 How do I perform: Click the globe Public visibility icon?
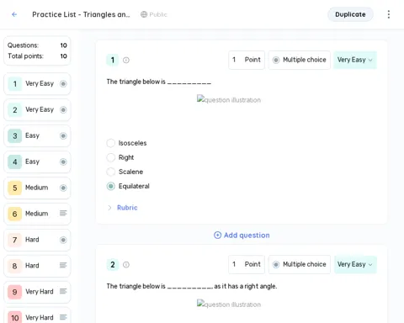click(x=144, y=14)
